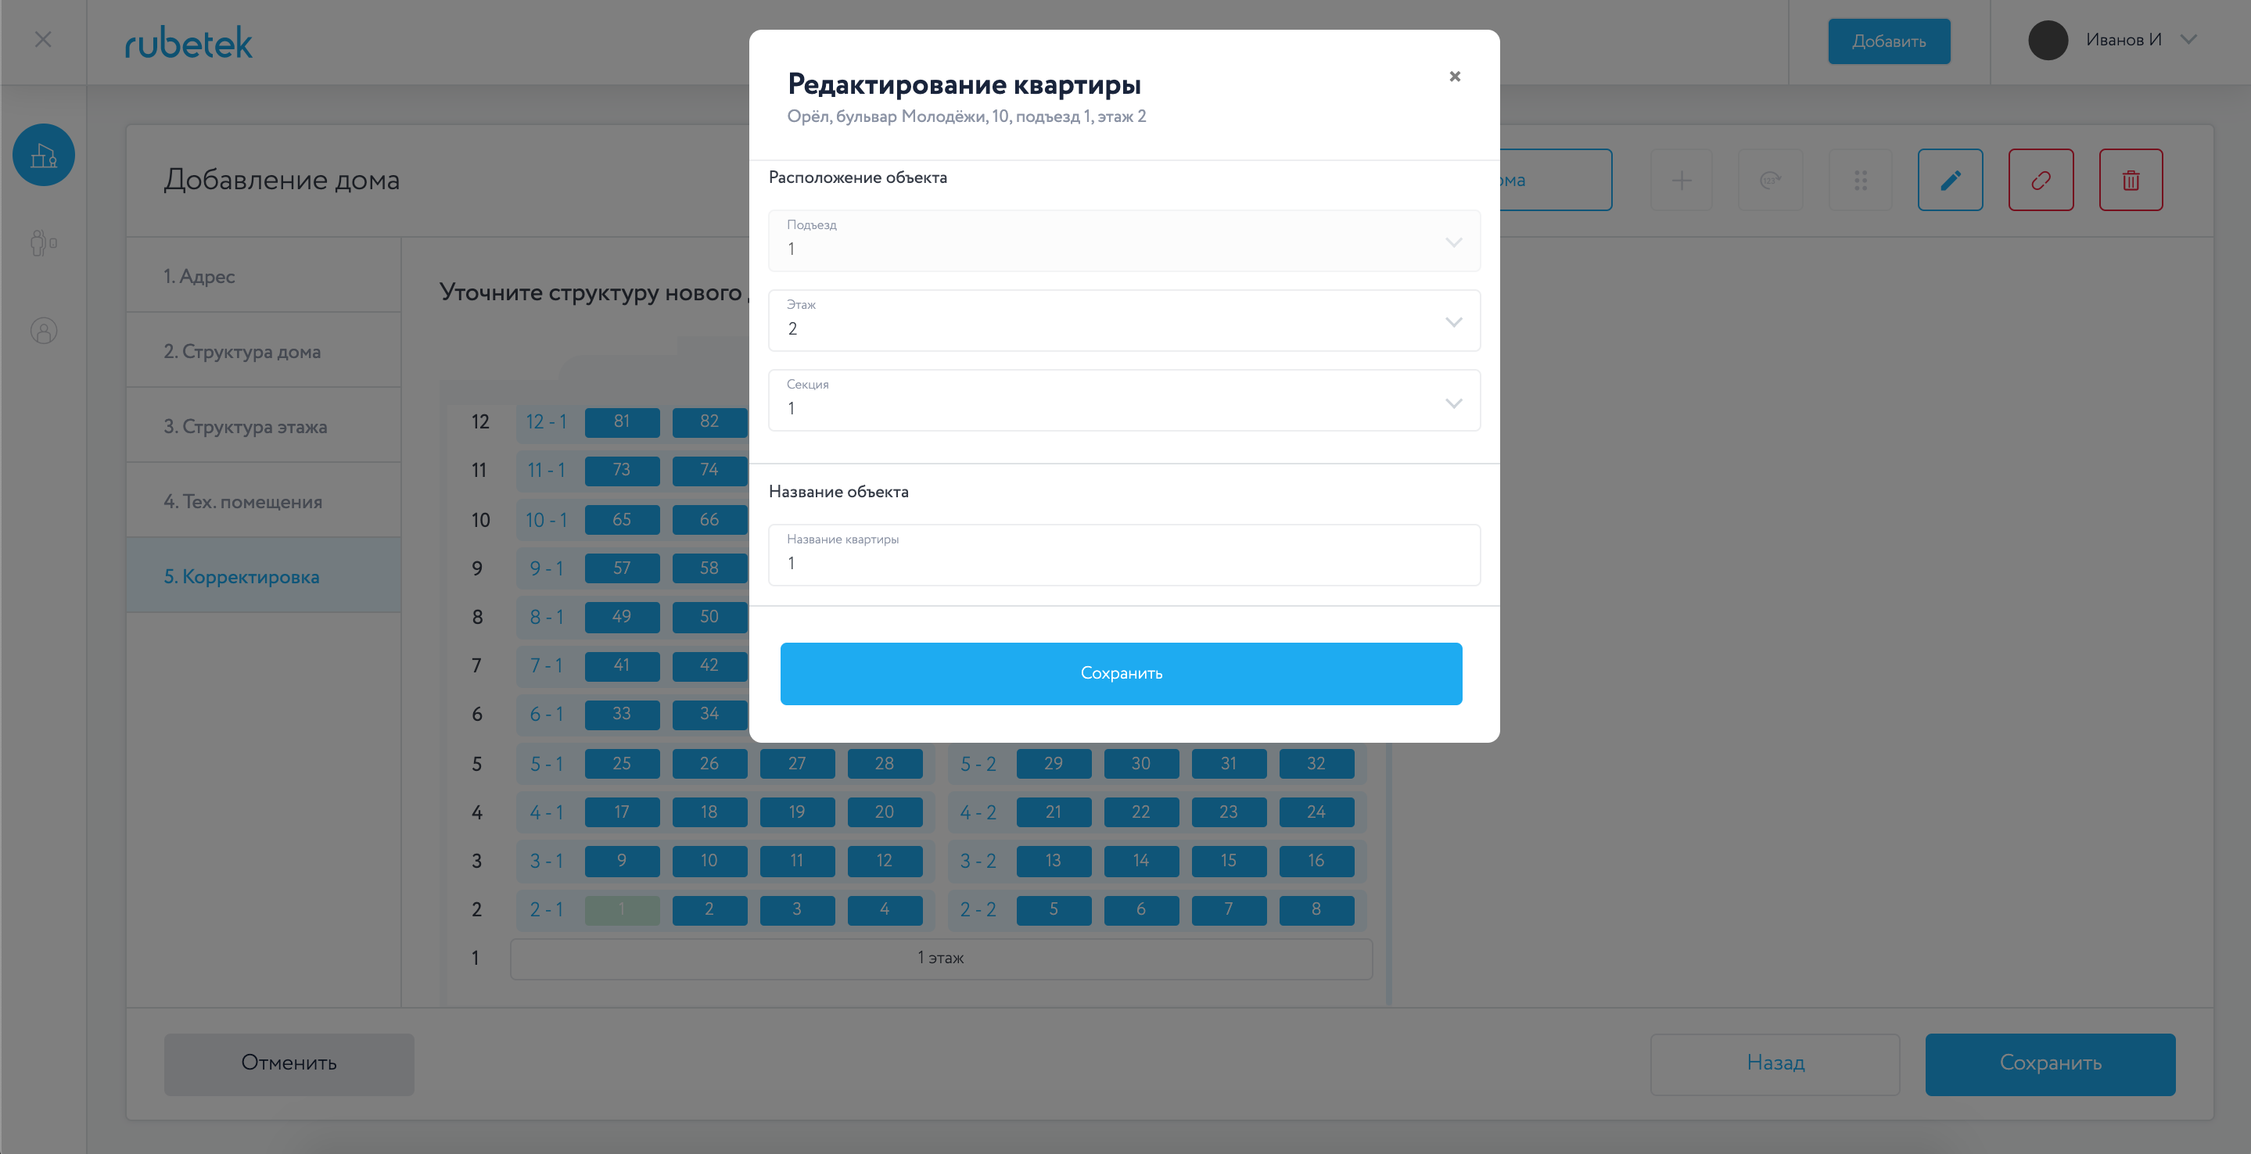Viewport: 2251px width, 1154px height.
Task: Close the apartment editing dialog
Action: click(1454, 77)
